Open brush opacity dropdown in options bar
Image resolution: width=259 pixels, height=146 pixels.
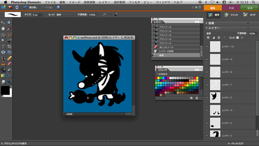coord(98,15)
